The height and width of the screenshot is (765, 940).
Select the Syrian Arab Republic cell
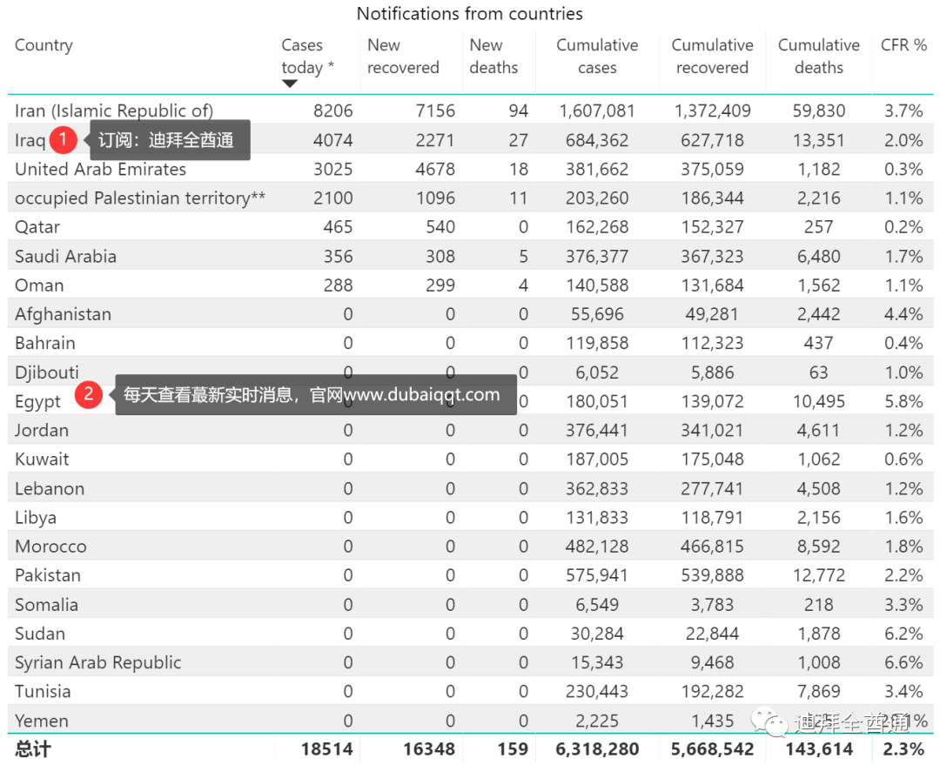click(97, 662)
